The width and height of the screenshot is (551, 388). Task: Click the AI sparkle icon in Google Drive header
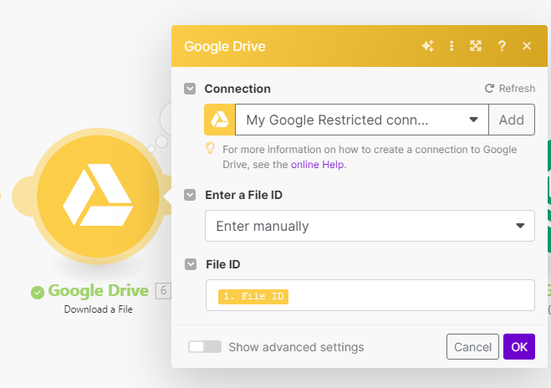tap(427, 46)
